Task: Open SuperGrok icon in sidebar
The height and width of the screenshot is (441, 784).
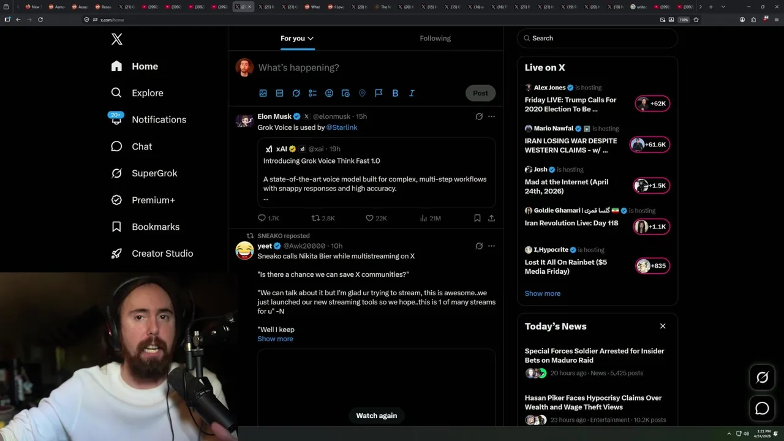Action: (116, 173)
